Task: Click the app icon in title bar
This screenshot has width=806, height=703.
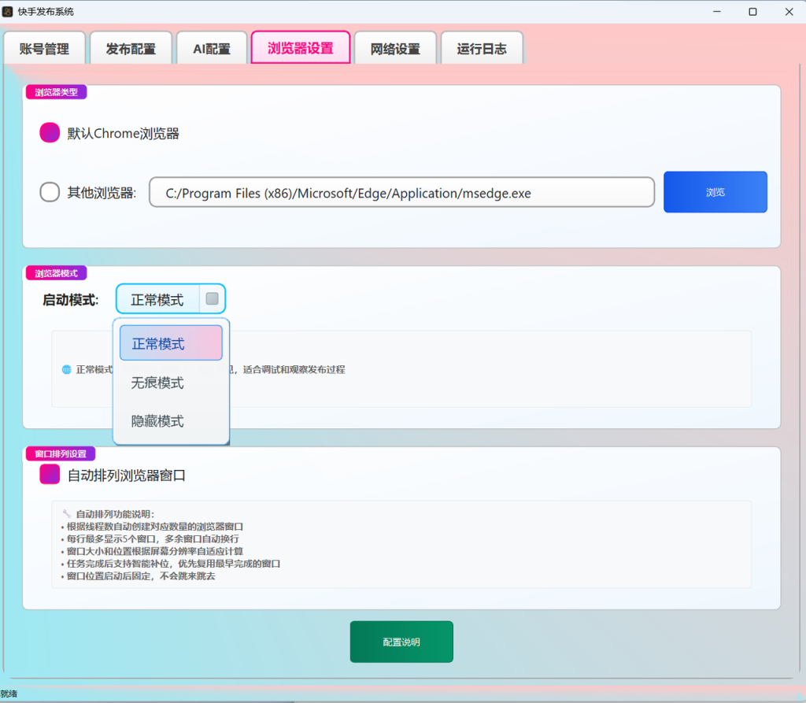Action: click(x=8, y=11)
